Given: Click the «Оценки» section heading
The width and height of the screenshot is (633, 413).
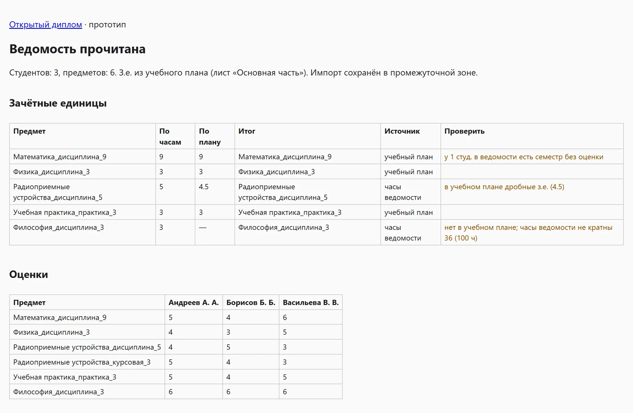Looking at the screenshot, I should (29, 274).
